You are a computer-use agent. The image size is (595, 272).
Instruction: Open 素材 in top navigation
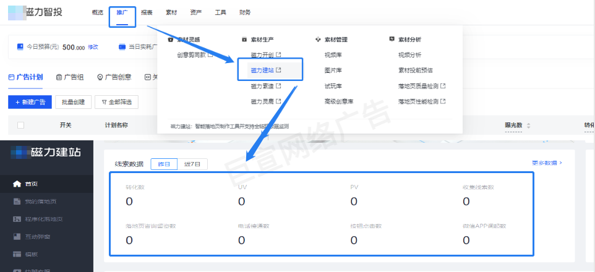point(171,12)
